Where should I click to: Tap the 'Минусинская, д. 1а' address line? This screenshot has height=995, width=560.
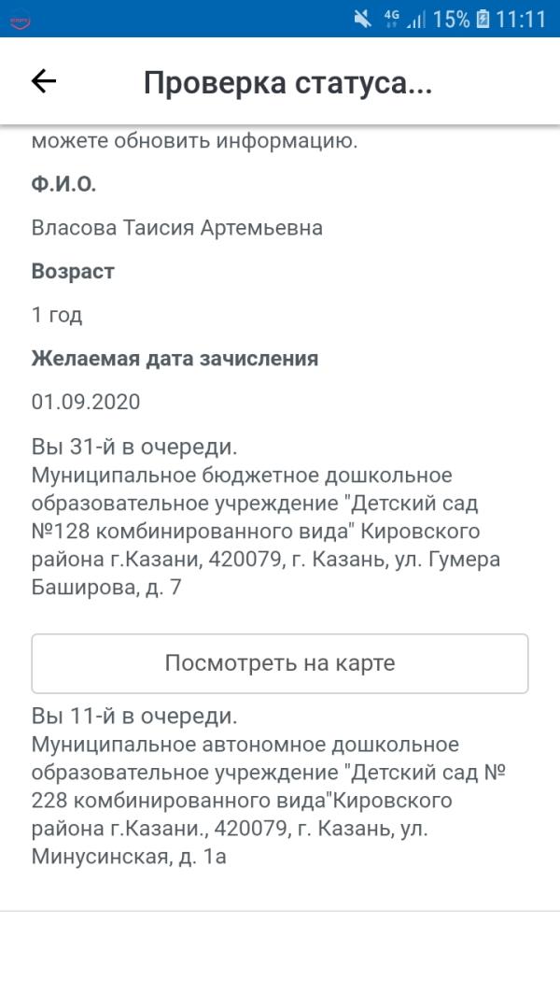point(129,857)
